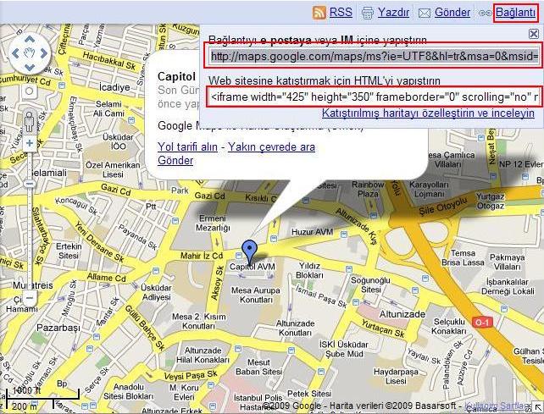
Task: Click the Pazarbaşı neighborhood label
Action: [58, 328]
